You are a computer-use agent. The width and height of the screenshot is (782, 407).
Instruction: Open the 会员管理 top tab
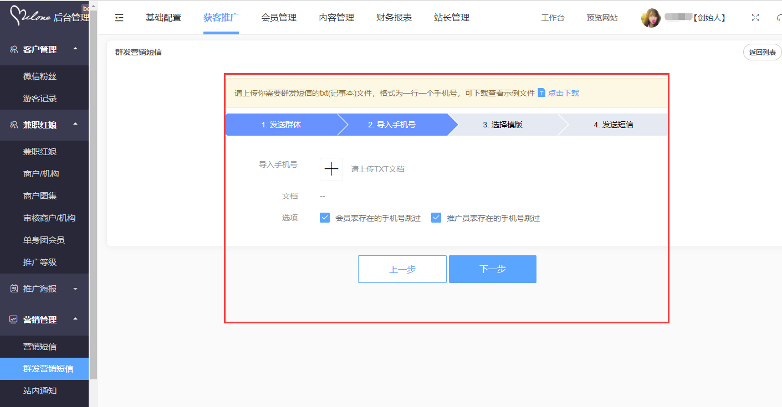(279, 18)
